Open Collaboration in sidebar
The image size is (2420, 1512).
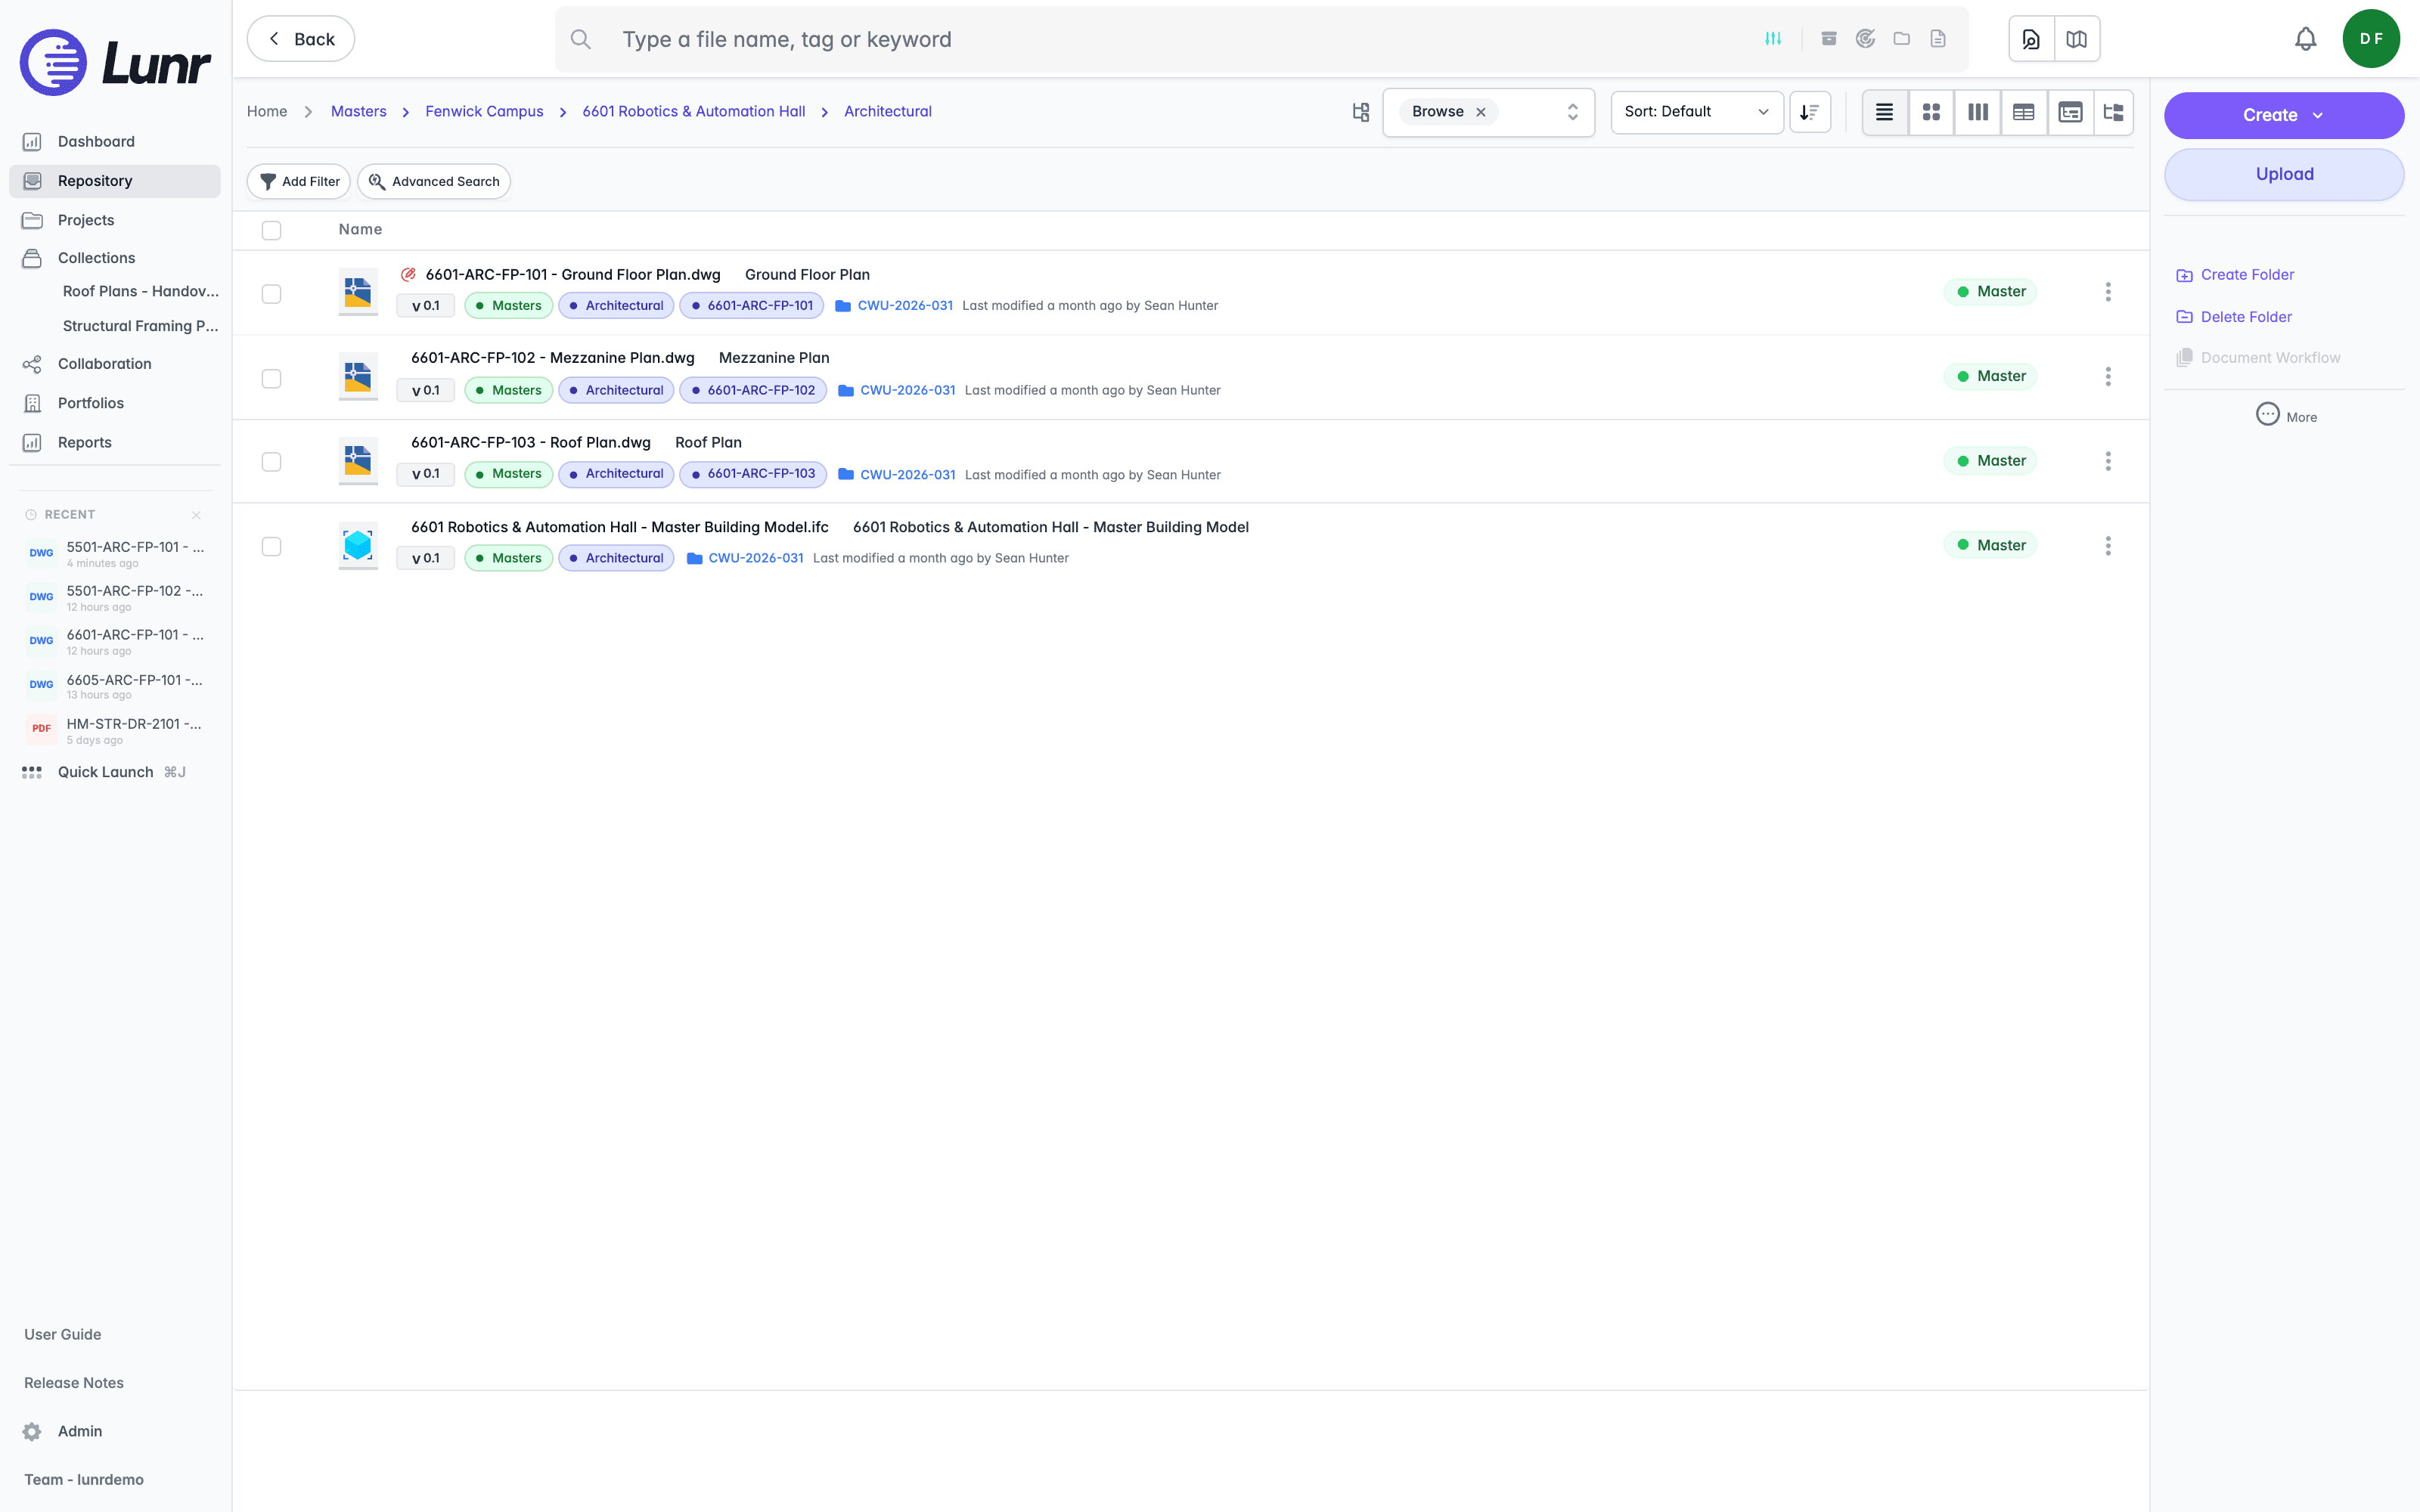pos(115,364)
